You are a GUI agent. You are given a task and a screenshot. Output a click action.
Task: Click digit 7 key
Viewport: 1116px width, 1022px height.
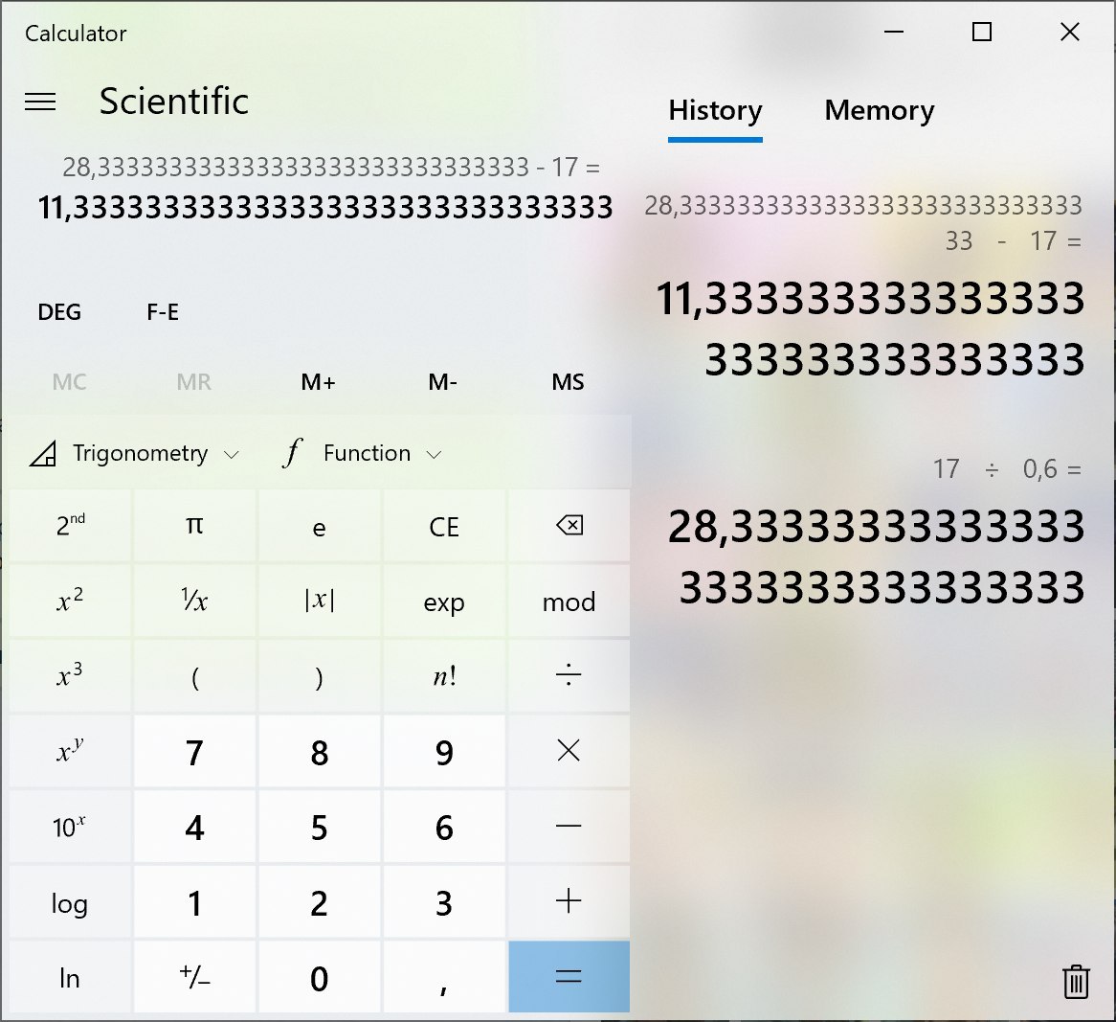pyautogui.click(x=194, y=751)
